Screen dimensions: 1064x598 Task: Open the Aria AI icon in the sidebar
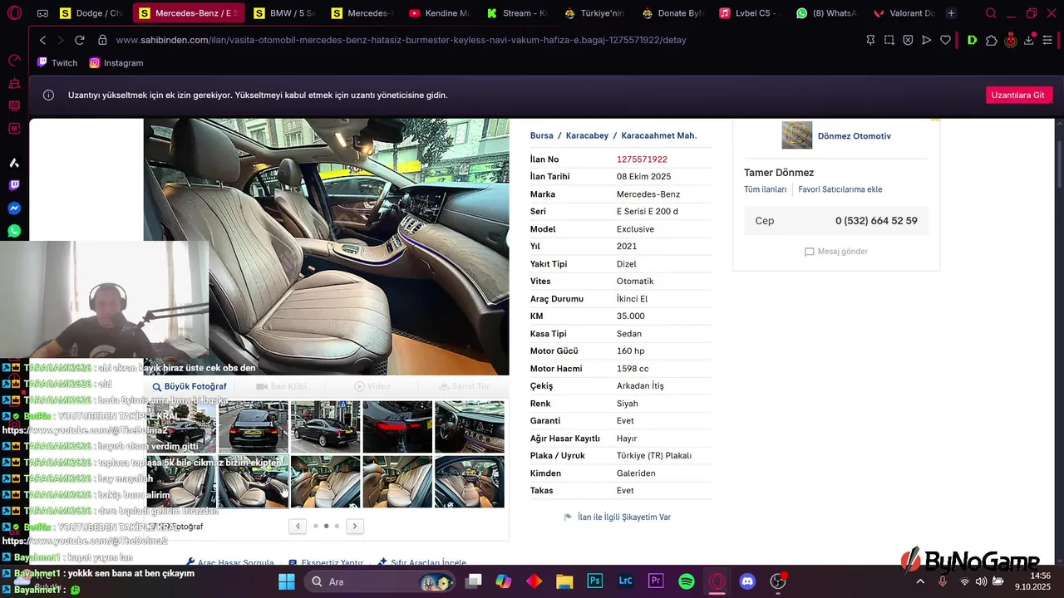(x=14, y=163)
